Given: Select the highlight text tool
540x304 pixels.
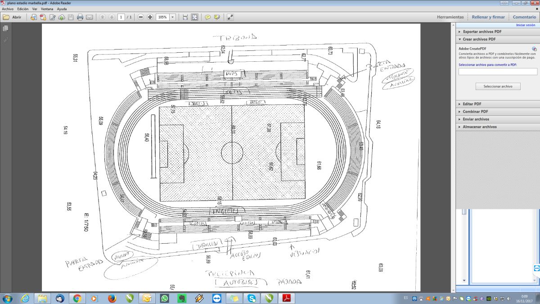Looking at the screenshot, I should click(217, 17).
